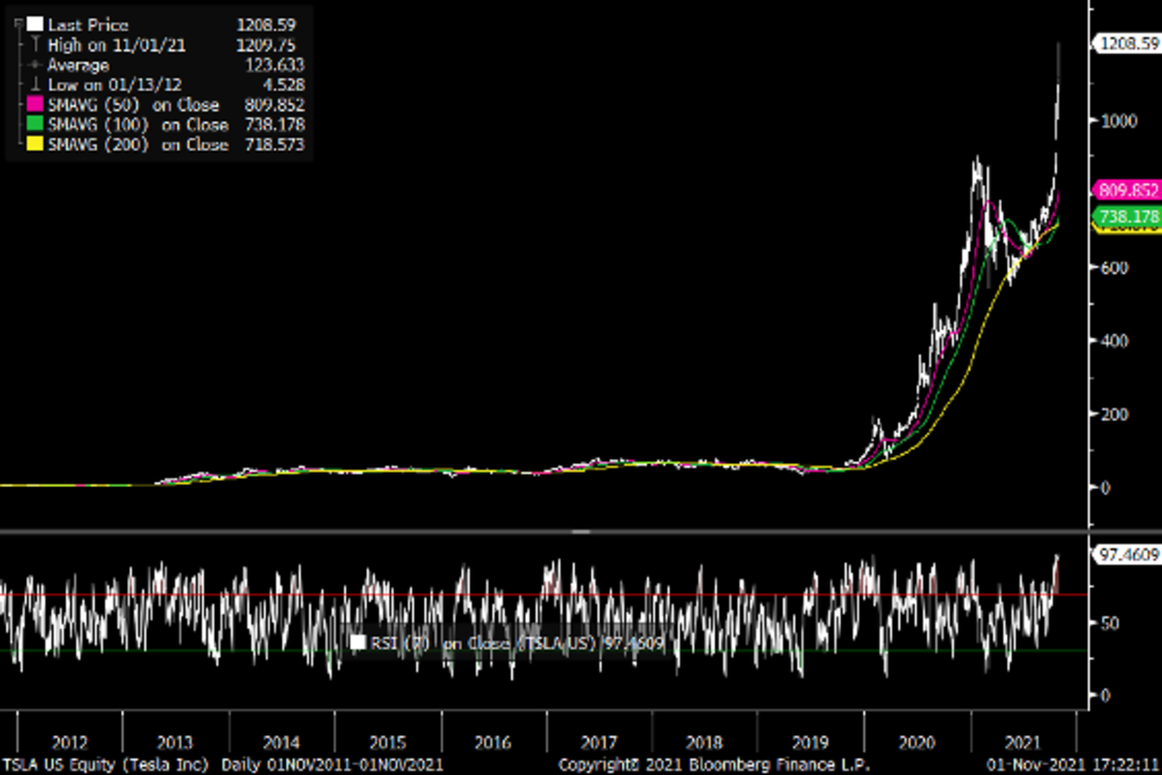1162x775 pixels.
Task: Click the panel divider drag handle
Action: click(x=581, y=532)
